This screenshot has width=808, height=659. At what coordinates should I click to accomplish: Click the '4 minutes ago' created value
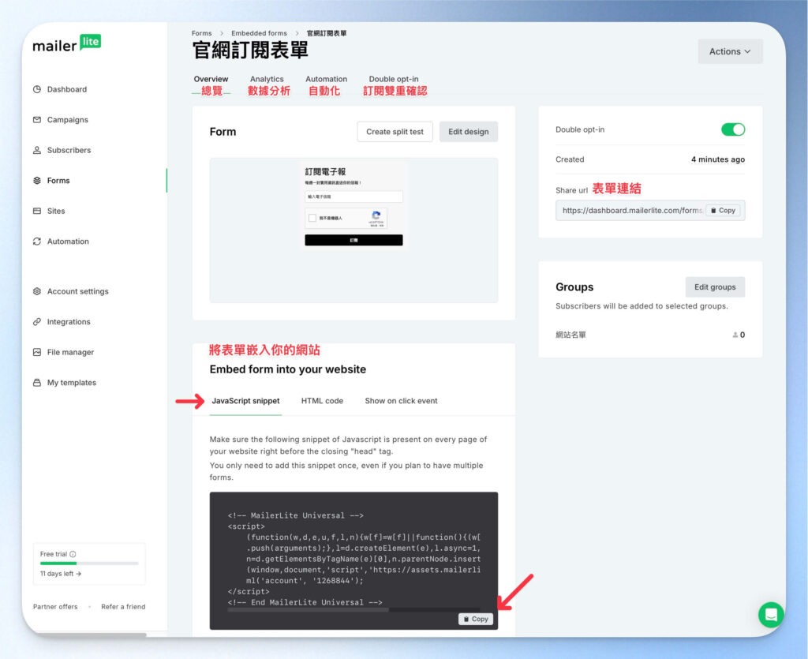718,159
